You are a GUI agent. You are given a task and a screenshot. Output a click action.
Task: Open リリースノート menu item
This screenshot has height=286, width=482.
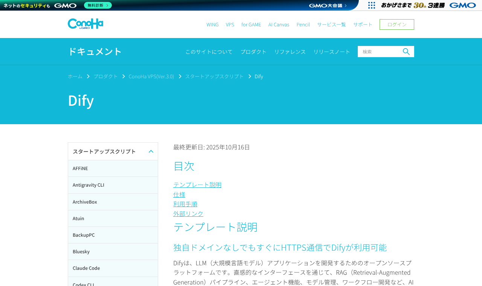332,52
